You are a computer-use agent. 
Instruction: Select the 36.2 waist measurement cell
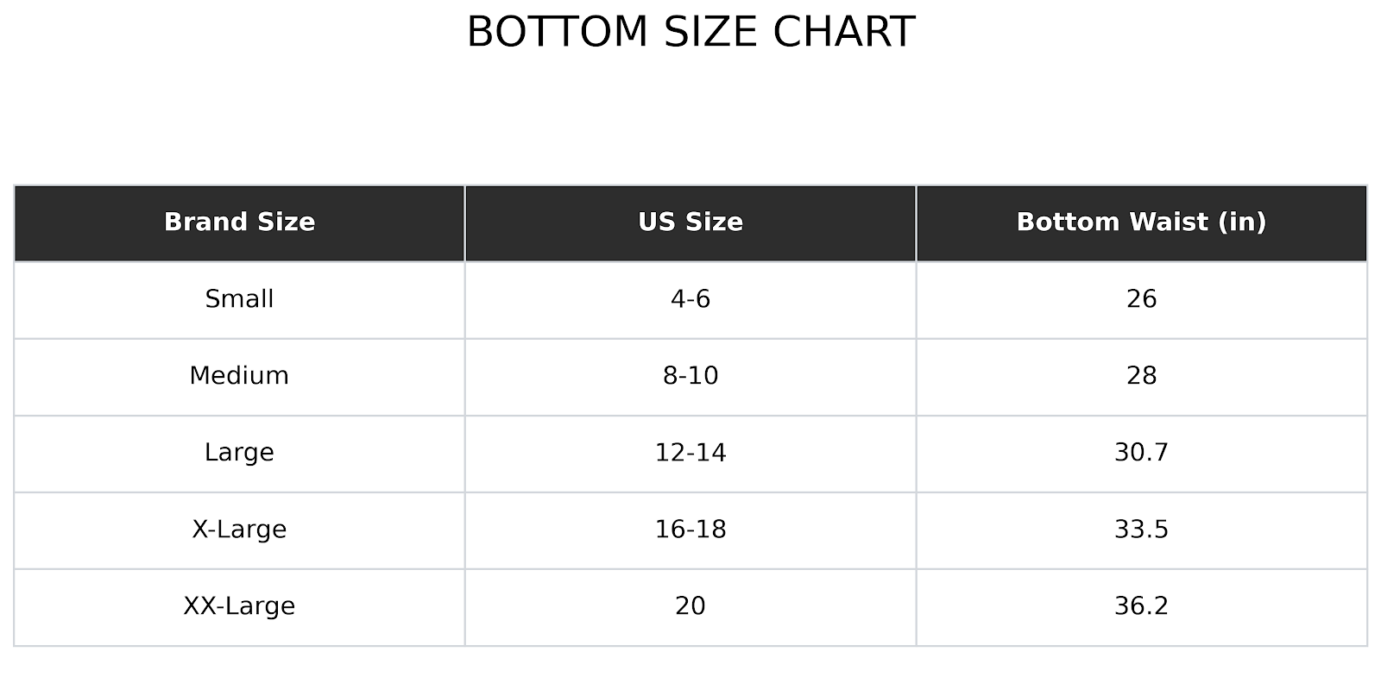click(x=1141, y=606)
